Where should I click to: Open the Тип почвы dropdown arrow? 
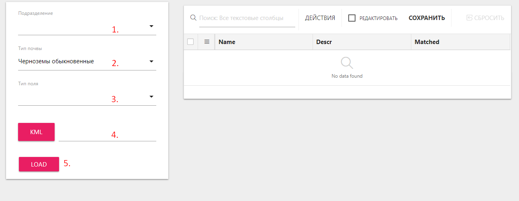(x=151, y=62)
